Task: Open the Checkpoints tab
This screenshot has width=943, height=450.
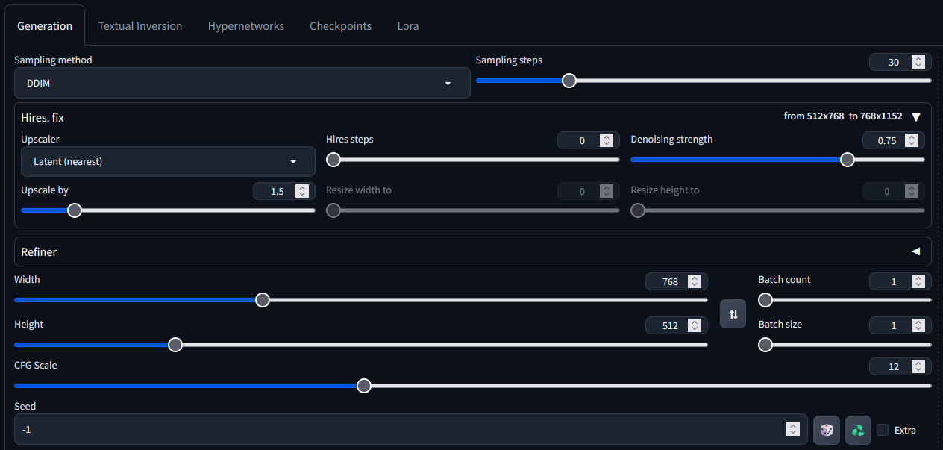Action: (340, 25)
